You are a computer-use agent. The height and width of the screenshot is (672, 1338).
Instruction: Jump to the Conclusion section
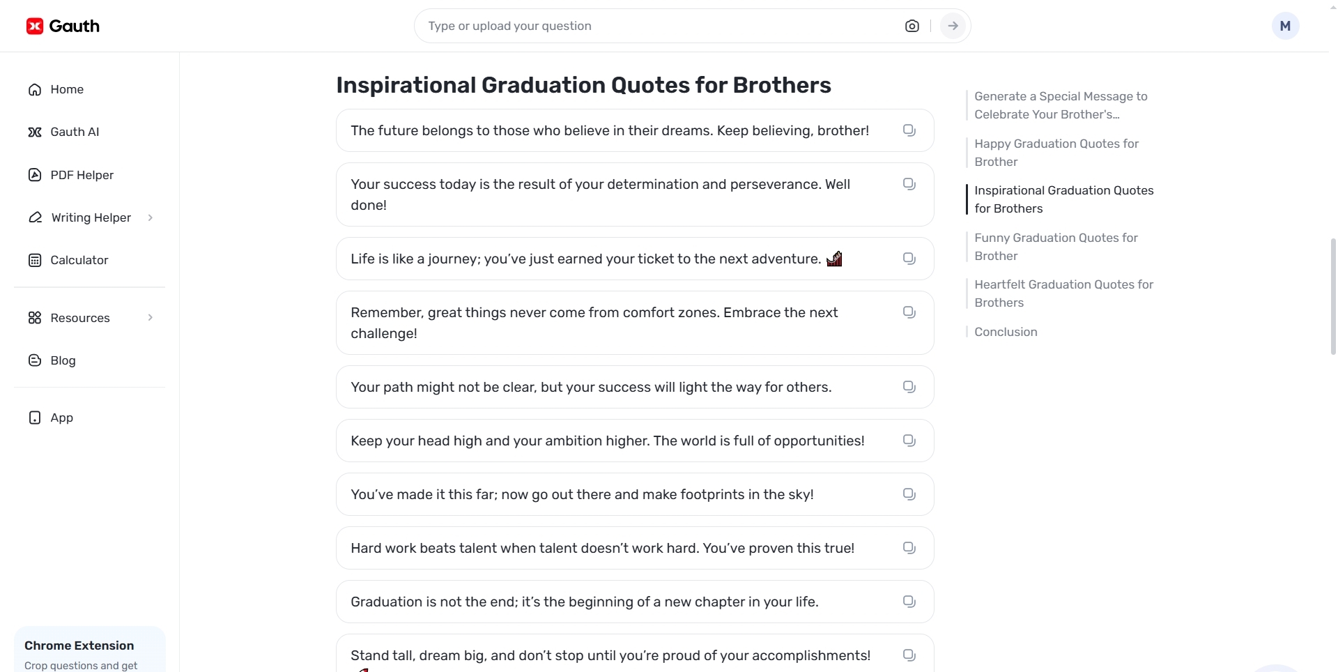[x=1006, y=332]
